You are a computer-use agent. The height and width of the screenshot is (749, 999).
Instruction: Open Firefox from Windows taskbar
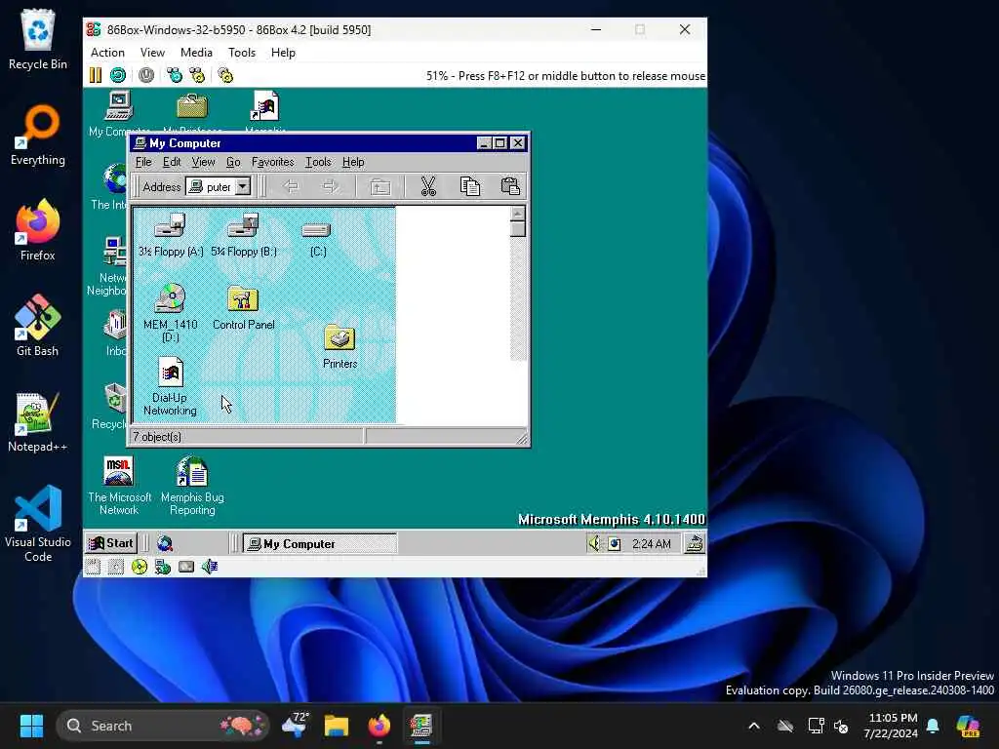tap(380, 726)
